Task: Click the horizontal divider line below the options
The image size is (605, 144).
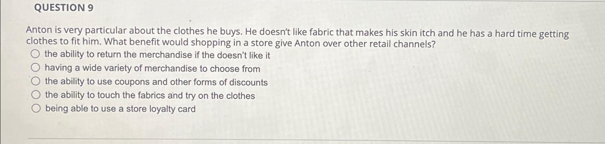Action: (x=316, y=139)
